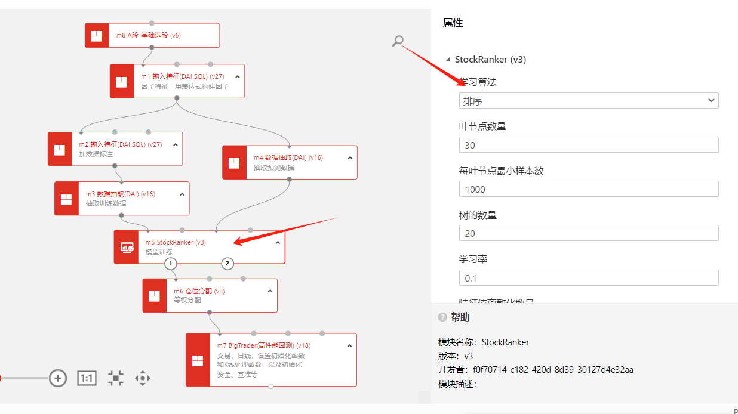Click output port 1 of StockRanker

coord(171,263)
